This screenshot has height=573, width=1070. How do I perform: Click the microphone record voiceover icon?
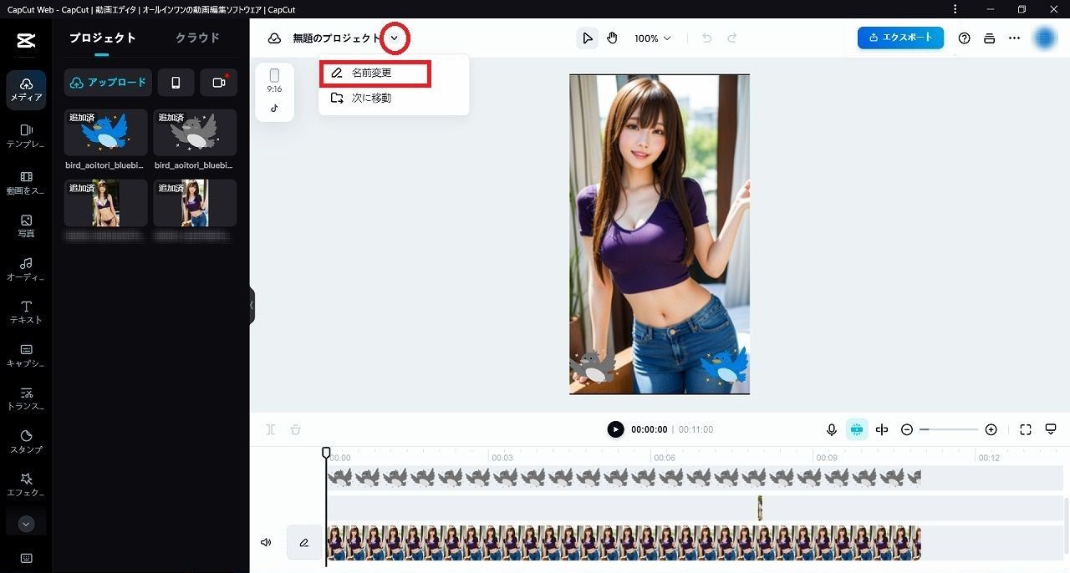click(832, 429)
